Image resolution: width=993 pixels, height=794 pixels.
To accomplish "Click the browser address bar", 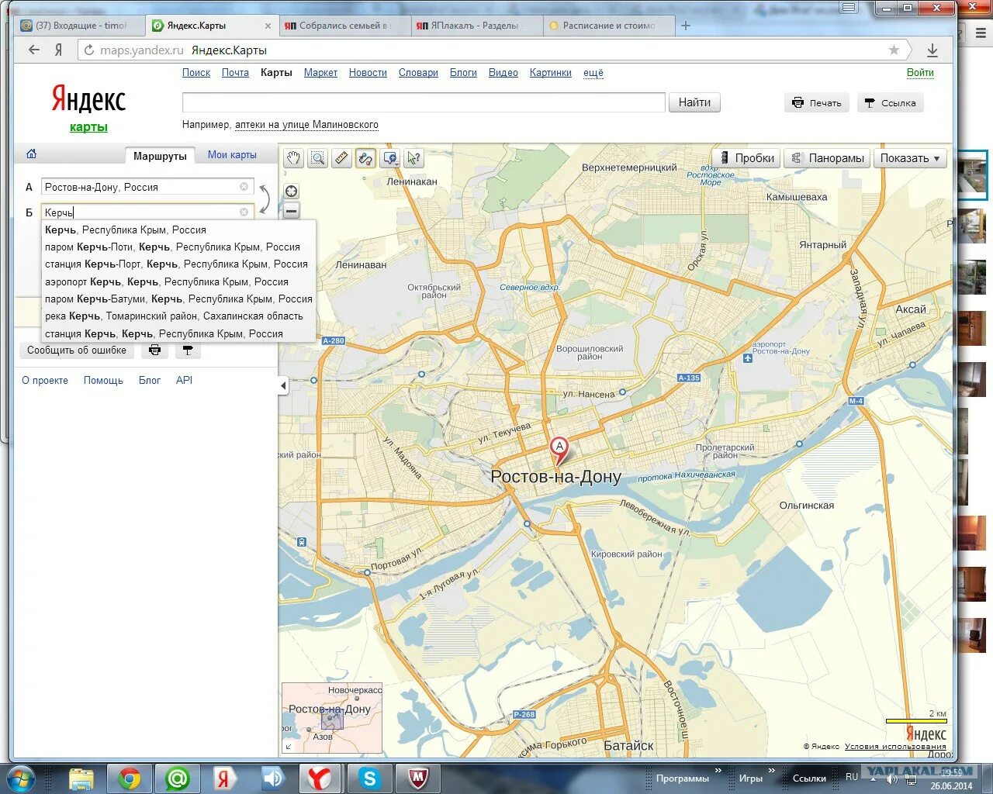I will coord(496,50).
